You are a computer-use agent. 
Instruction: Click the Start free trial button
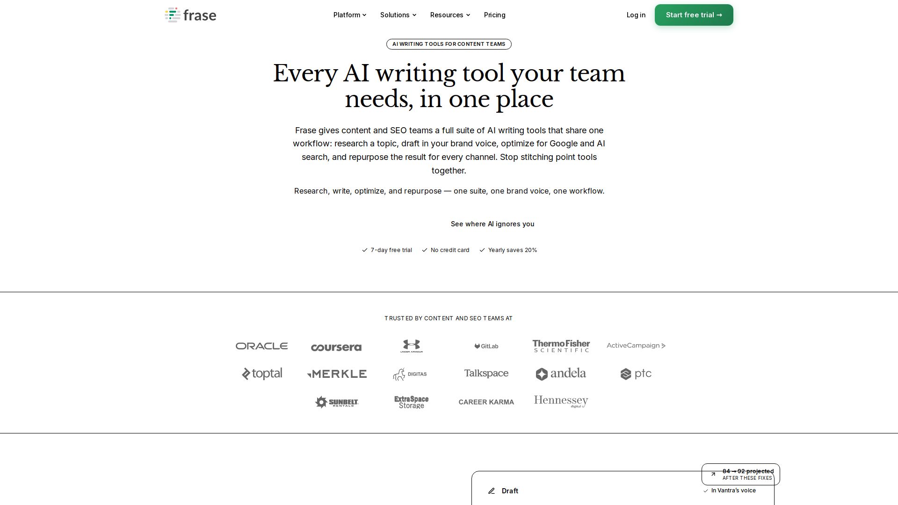tap(694, 15)
